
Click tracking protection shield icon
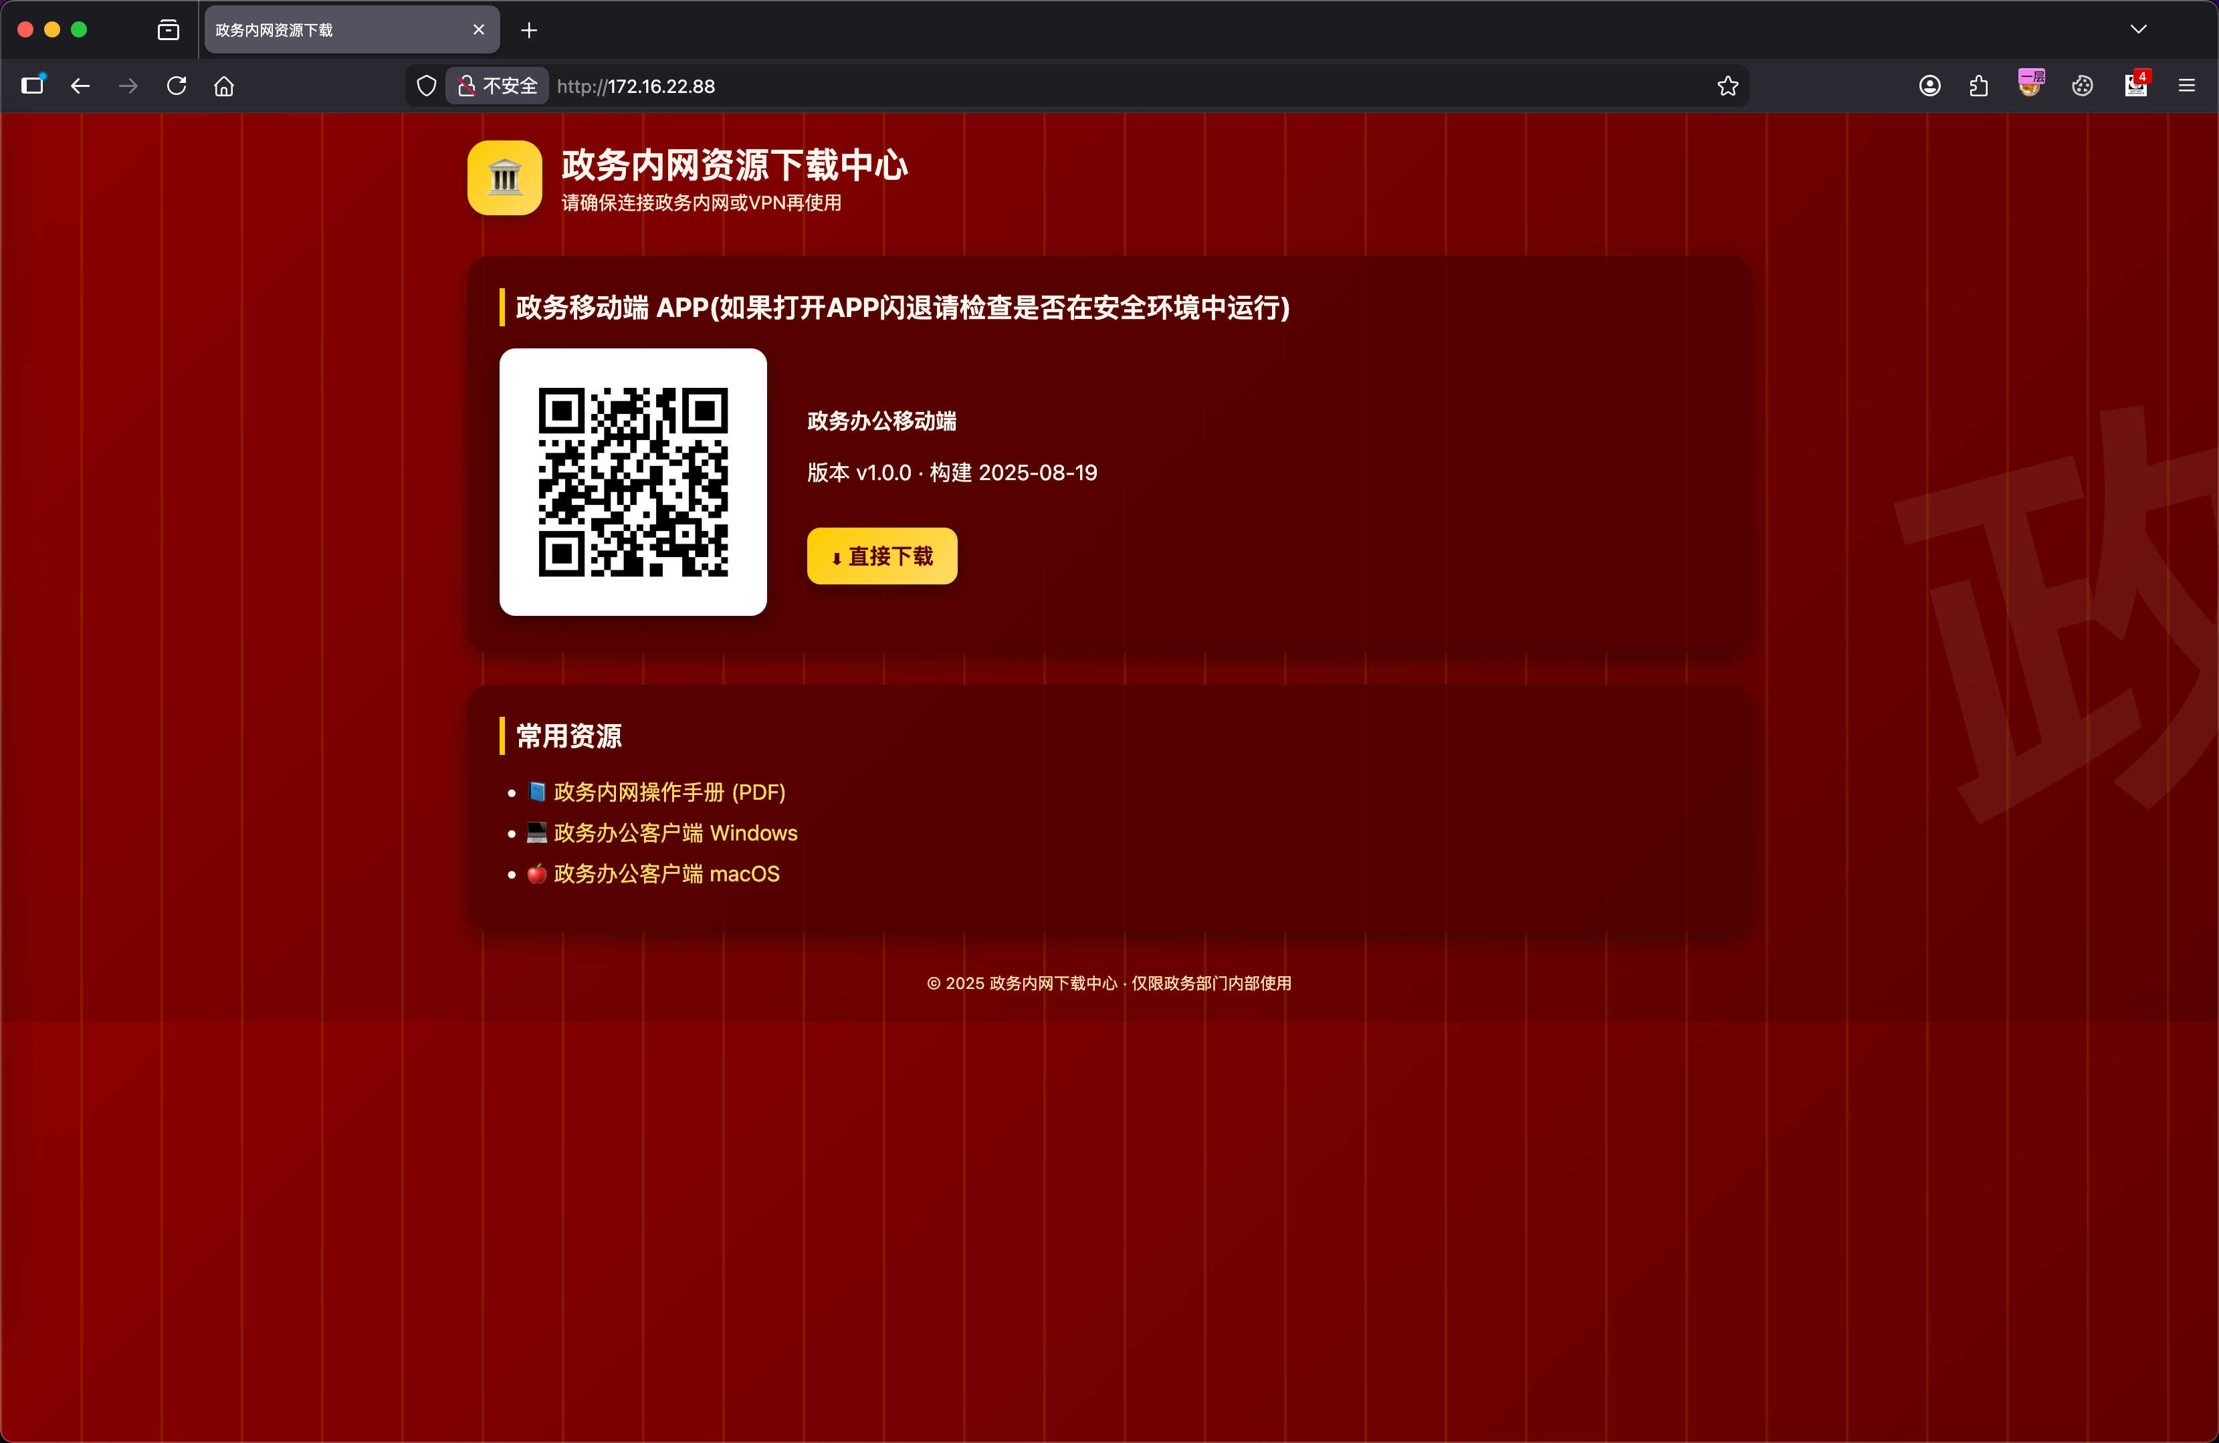(426, 86)
